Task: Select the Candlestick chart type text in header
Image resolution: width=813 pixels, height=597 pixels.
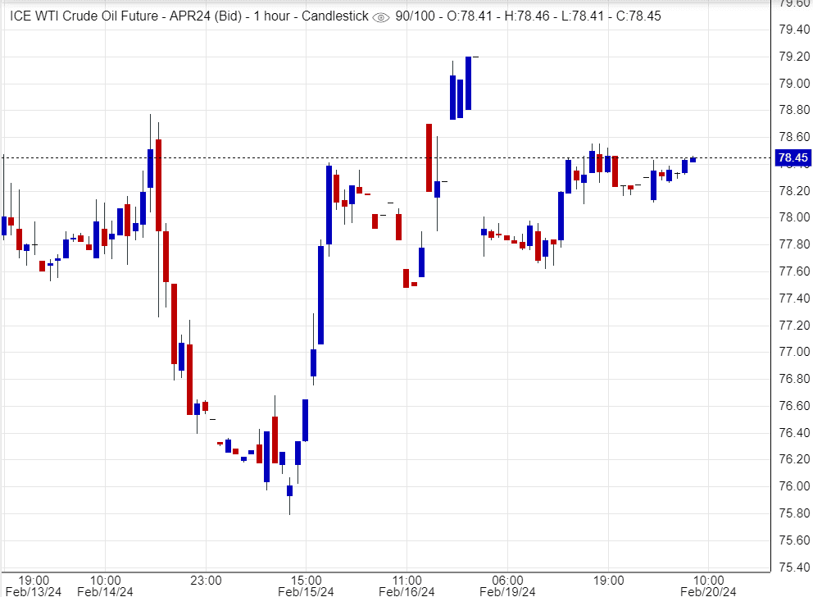Action: pos(325,16)
